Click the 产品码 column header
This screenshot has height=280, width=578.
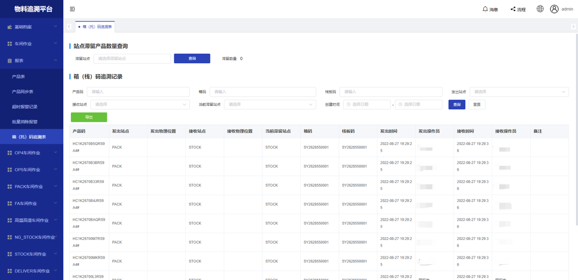[x=79, y=131]
